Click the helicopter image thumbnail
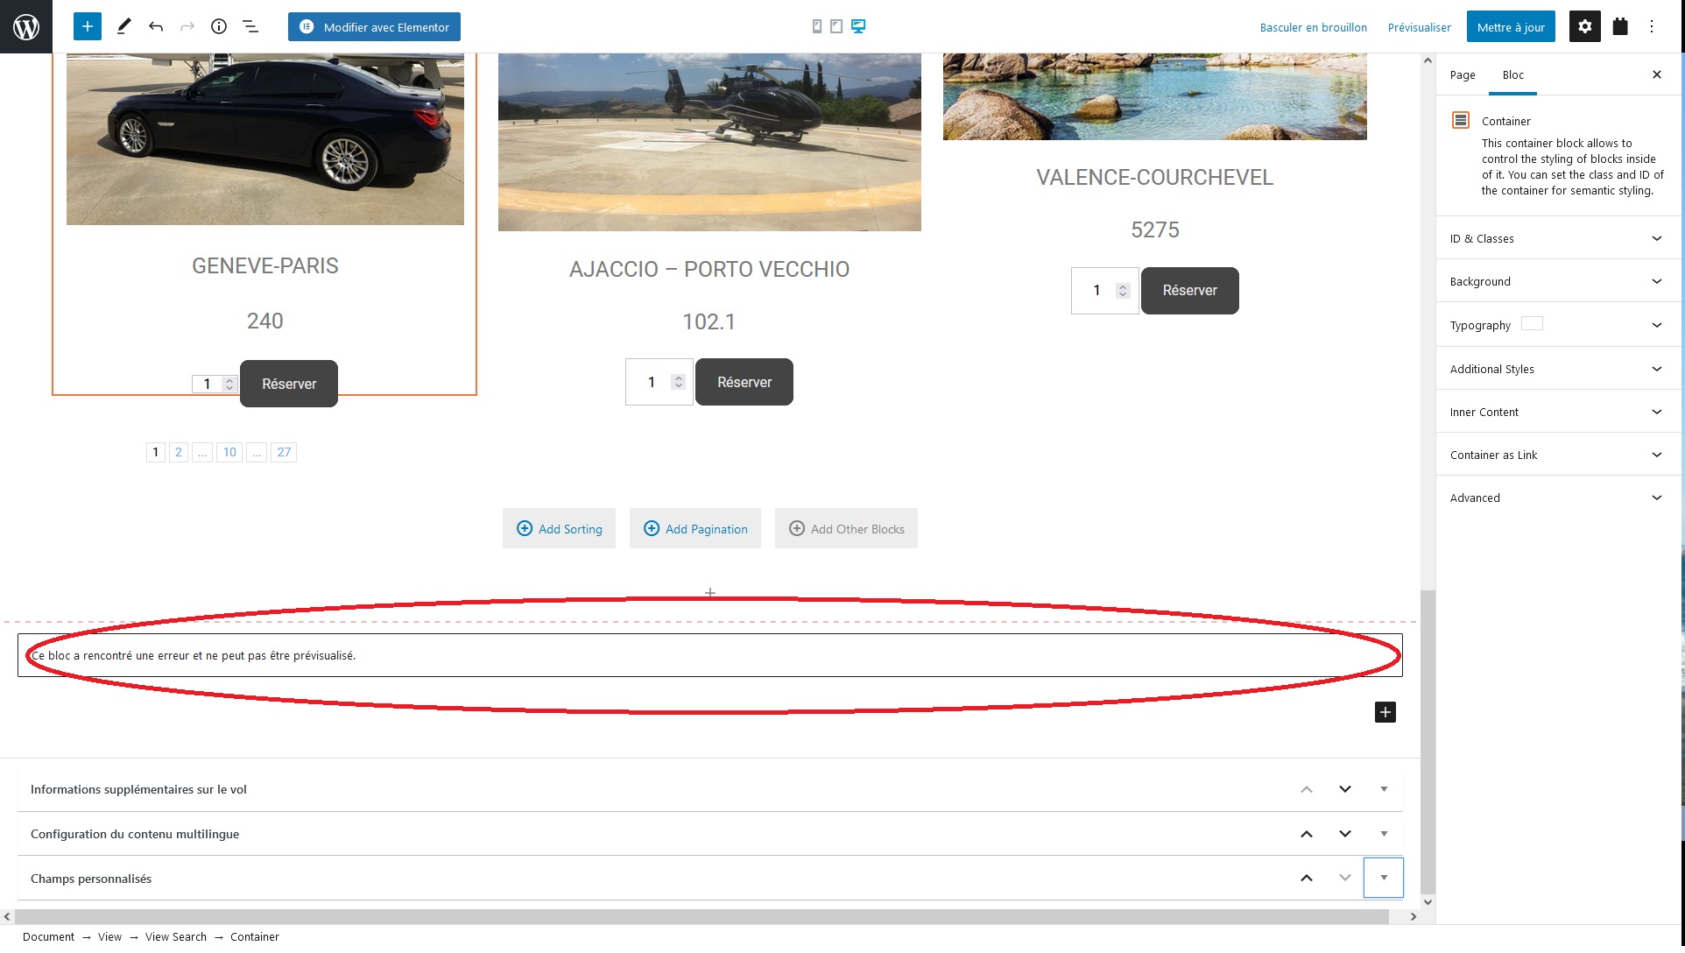Image resolution: width=1685 pixels, height=953 pixels. [709, 142]
